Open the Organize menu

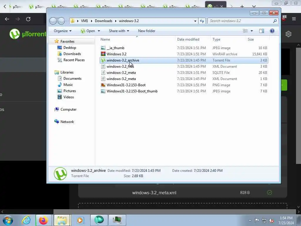[x=63, y=31]
